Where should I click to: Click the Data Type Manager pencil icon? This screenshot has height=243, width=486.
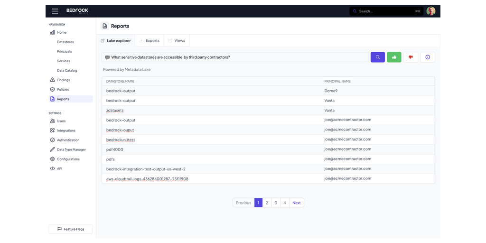52,150
